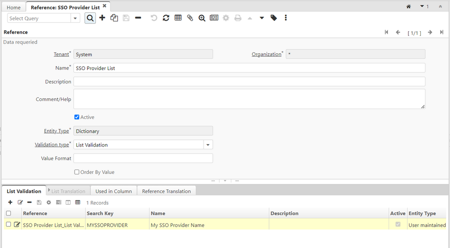Refresh the record with Requery icon
450x248 pixels.
coord(166,18)
